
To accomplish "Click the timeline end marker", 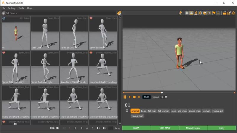I will [234, 93].
